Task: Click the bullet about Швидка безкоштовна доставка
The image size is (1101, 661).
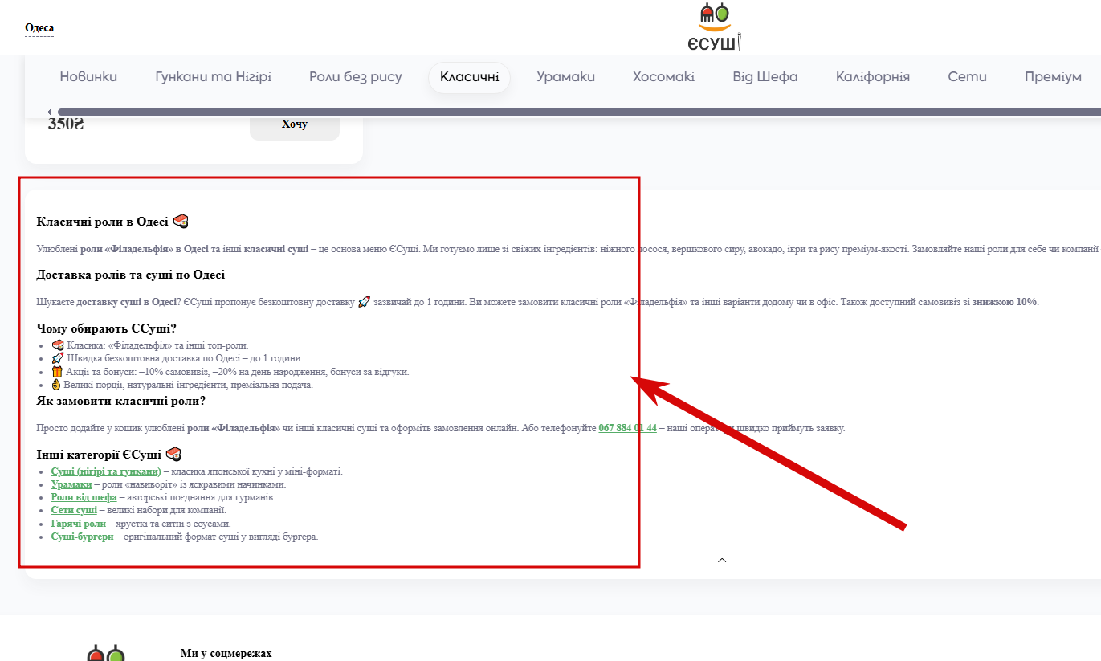Action: 177,358
